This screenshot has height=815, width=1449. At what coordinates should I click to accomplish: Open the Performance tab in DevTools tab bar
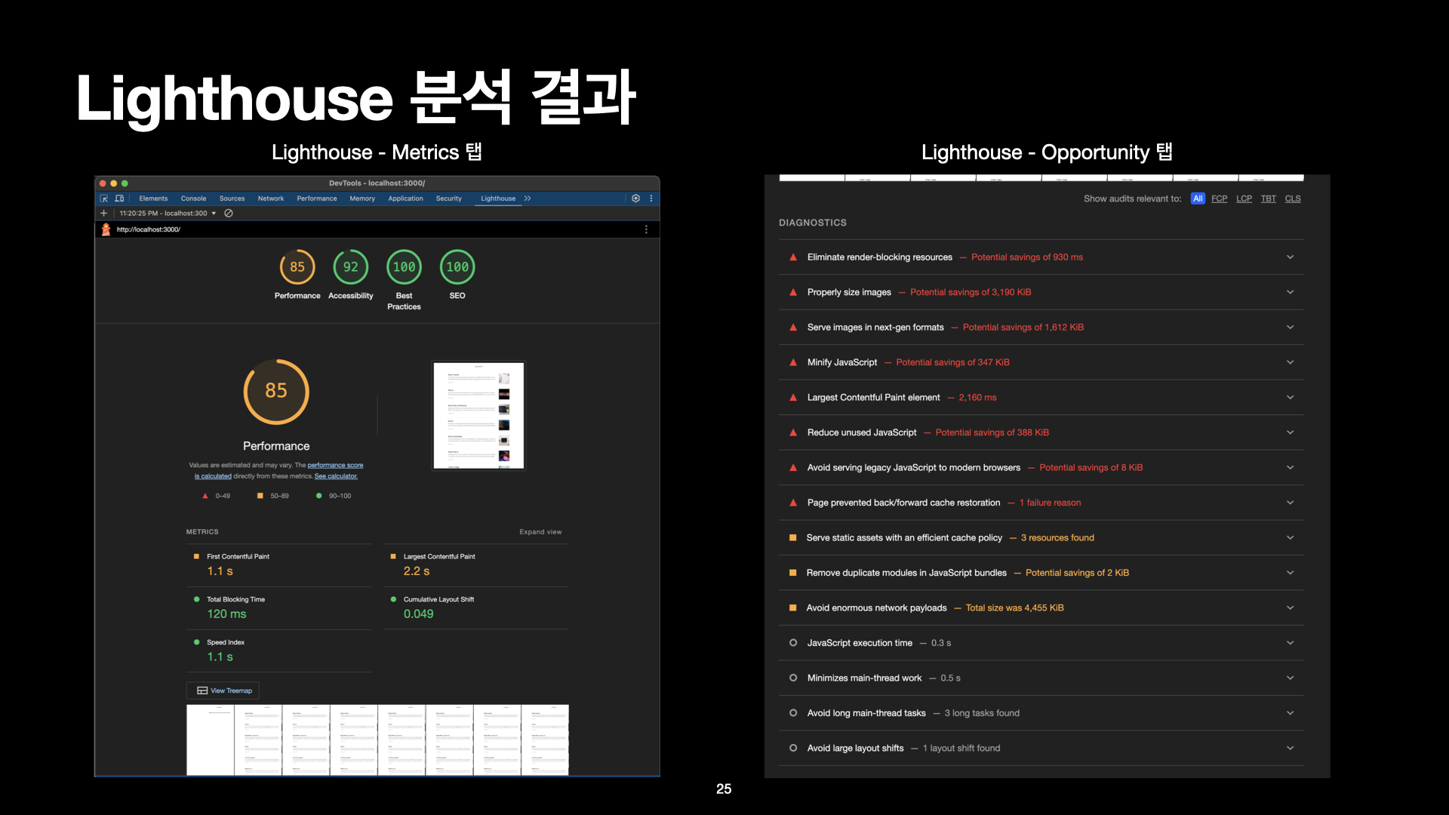[317, 198]
